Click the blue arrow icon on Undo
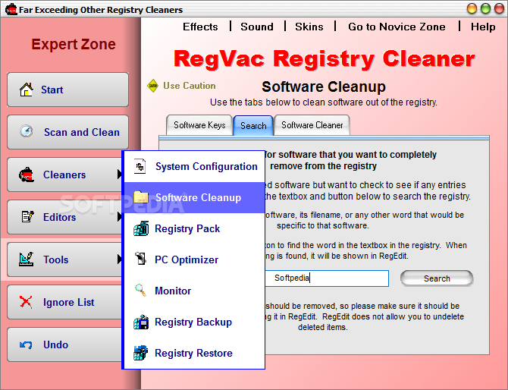 pos(26,344)
